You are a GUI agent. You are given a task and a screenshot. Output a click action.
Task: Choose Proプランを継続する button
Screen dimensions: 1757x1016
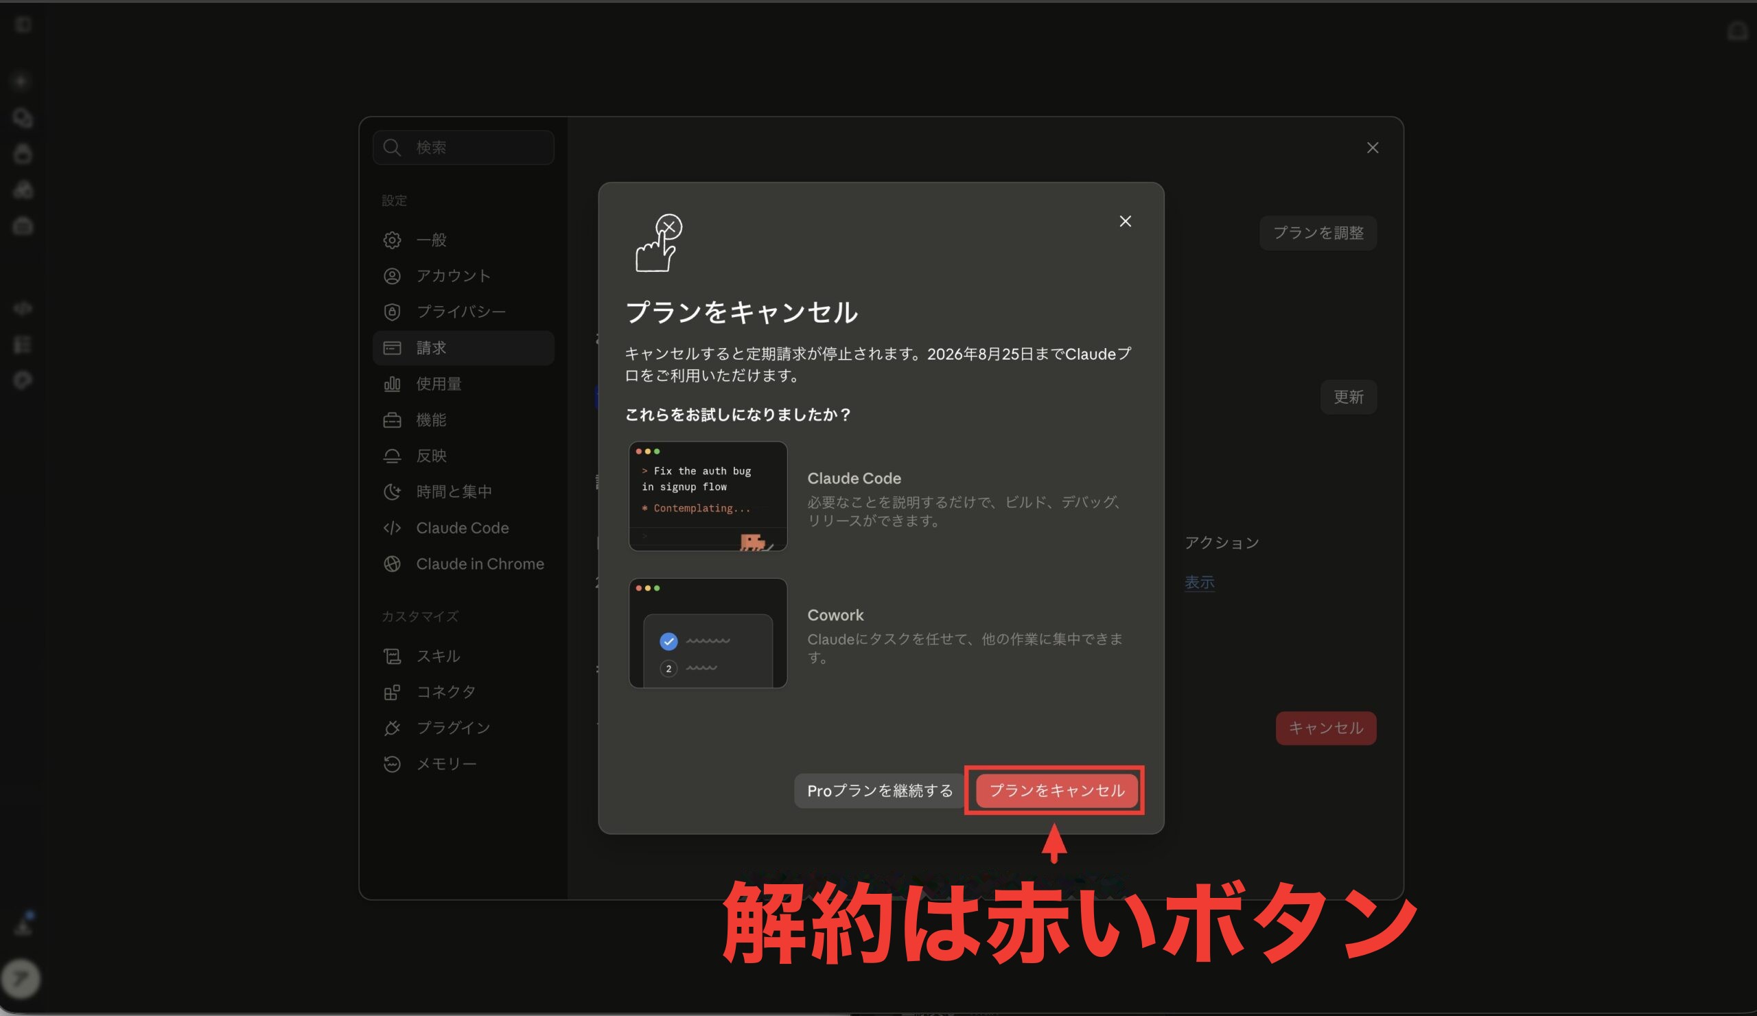pos(880,790)
